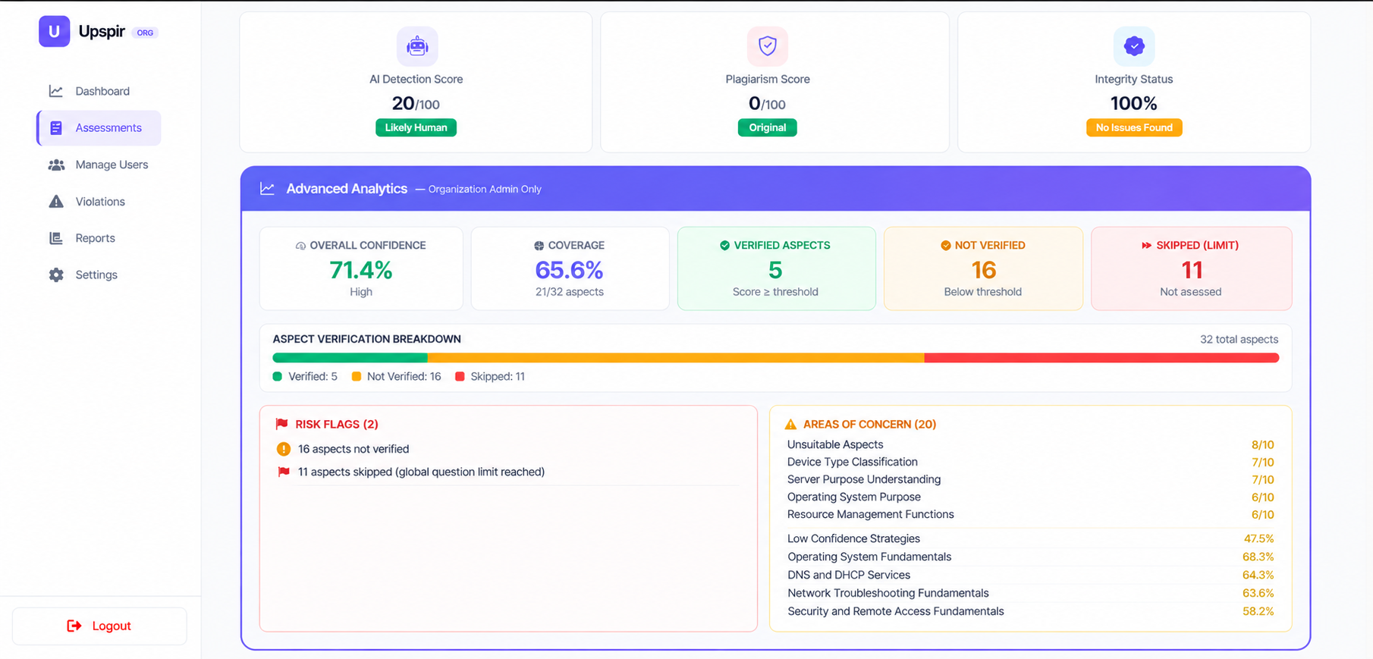Click the Reports bar chart icon

(56, 238)
